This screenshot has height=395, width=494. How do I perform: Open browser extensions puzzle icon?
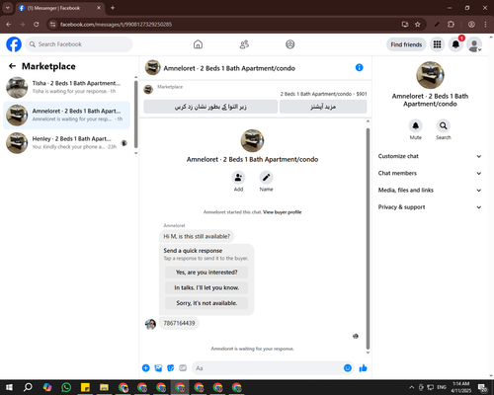click(451, 25)
